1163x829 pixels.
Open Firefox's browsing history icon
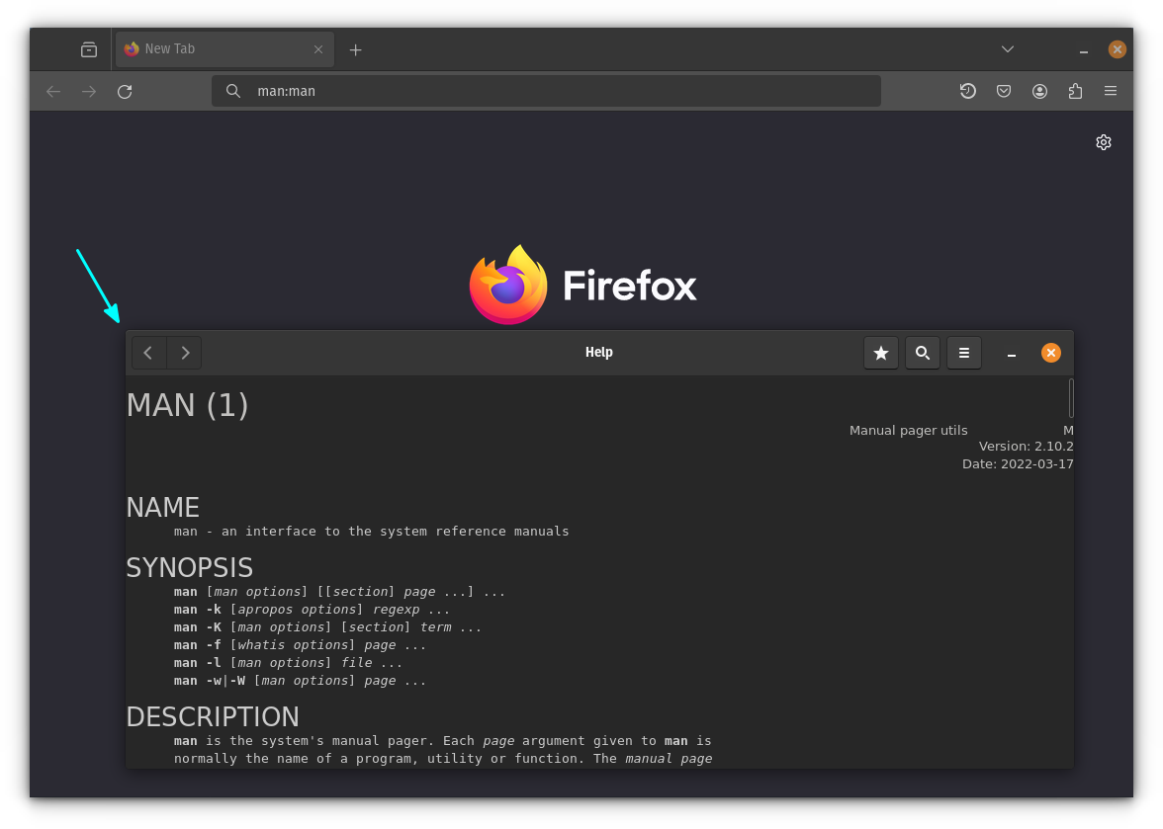(968, 91)
